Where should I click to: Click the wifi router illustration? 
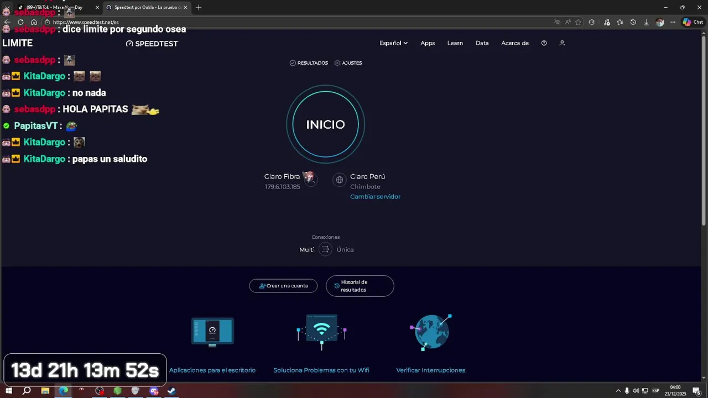point(321,332)
